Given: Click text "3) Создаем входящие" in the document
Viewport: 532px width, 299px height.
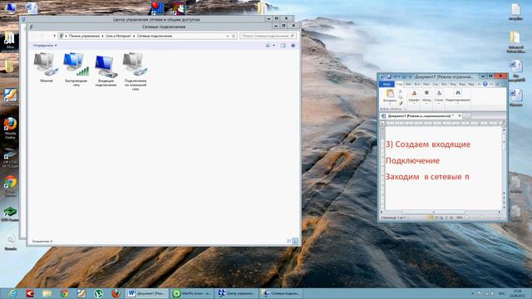Looking at the screenshot, I should 428,145.
